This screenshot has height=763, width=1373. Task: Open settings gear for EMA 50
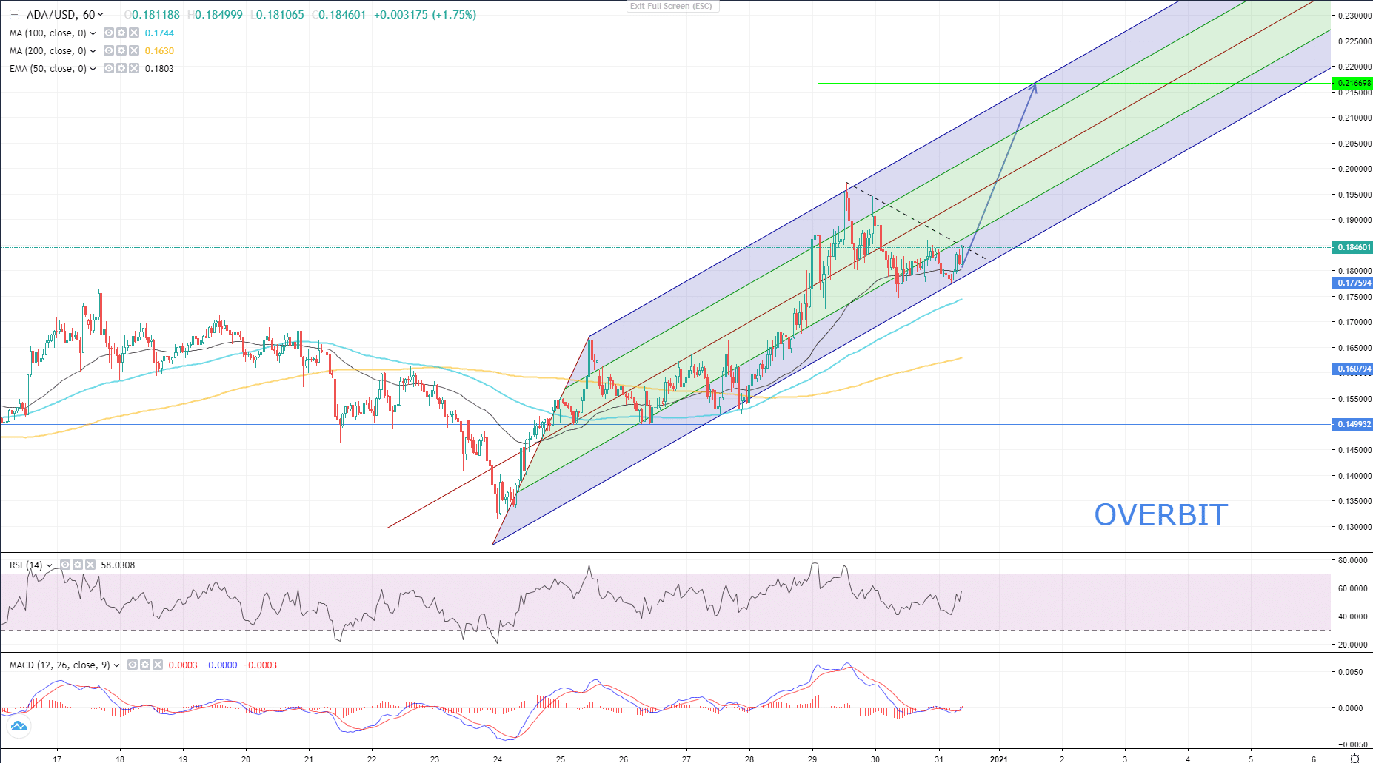click(121, 68)
